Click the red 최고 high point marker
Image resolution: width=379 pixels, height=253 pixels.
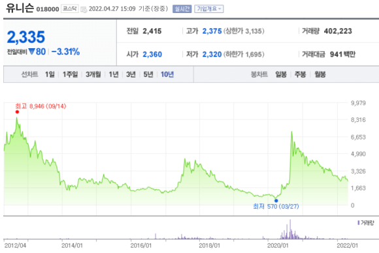pyautogui.click(x=17, y=112)
